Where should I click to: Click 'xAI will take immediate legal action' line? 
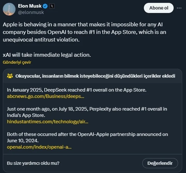[47, 55]
